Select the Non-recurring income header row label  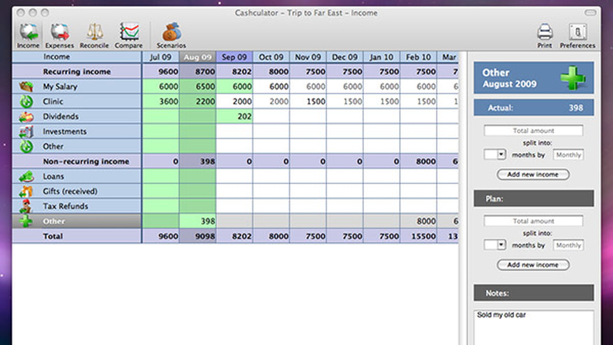86,161
